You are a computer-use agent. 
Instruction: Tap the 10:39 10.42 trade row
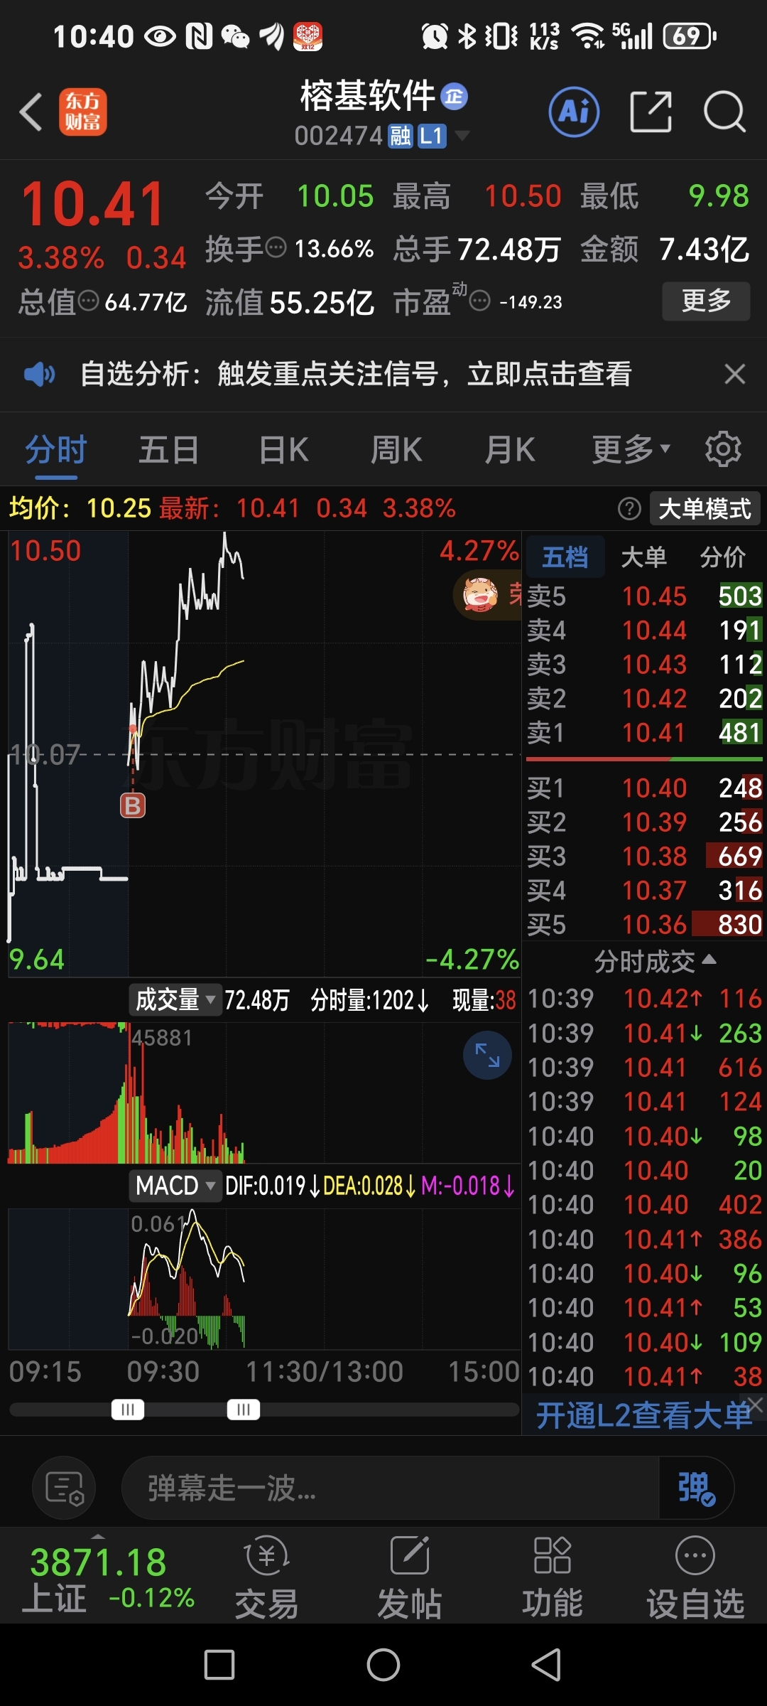tap(644, 999)
